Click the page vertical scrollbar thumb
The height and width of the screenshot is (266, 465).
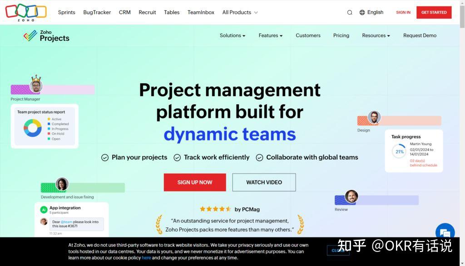462,16
